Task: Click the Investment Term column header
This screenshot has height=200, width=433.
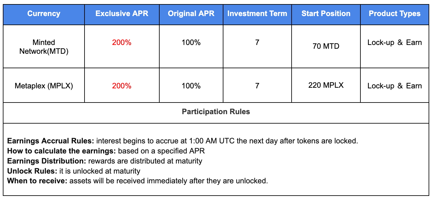Action: pos(257,14)
